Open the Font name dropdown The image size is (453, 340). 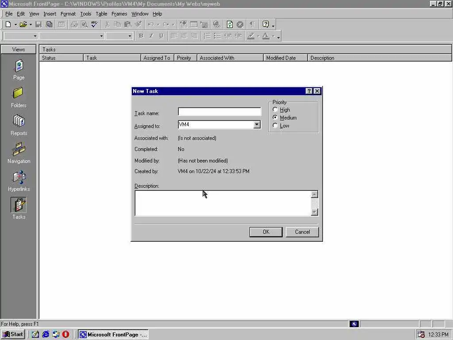tap(101, 36)
